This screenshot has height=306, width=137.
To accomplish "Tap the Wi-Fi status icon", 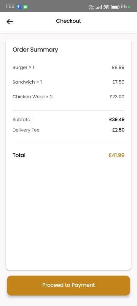I will coord(106,7).
